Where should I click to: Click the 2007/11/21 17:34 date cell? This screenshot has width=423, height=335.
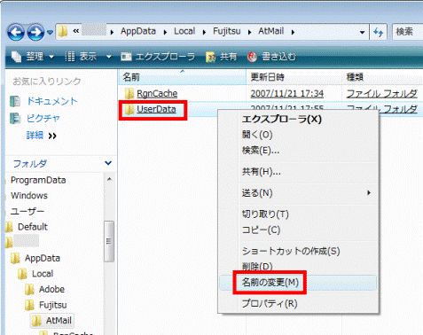click(x=287, y=94)
